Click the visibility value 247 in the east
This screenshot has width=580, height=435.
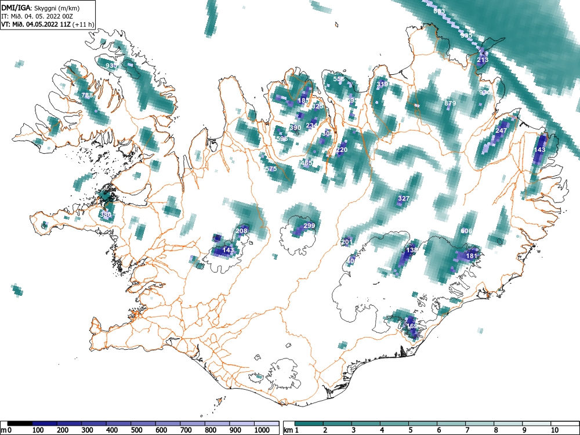(501, 130)
